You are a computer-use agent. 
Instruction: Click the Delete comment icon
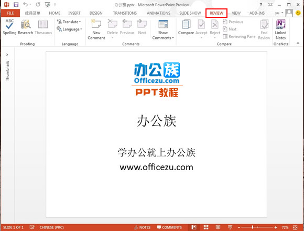(113, 24)
